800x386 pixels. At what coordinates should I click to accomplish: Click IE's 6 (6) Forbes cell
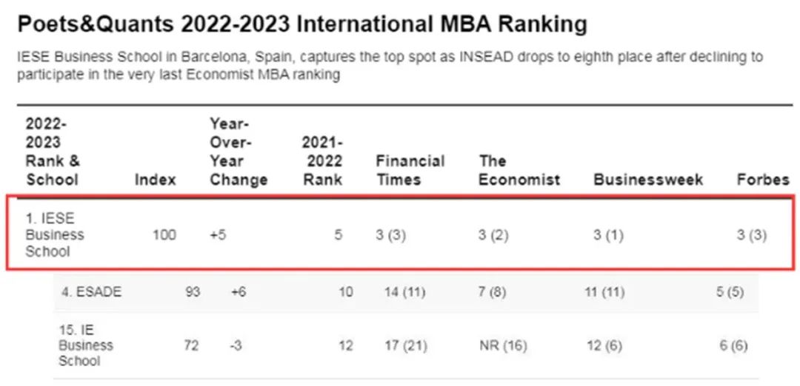[733, 346]
